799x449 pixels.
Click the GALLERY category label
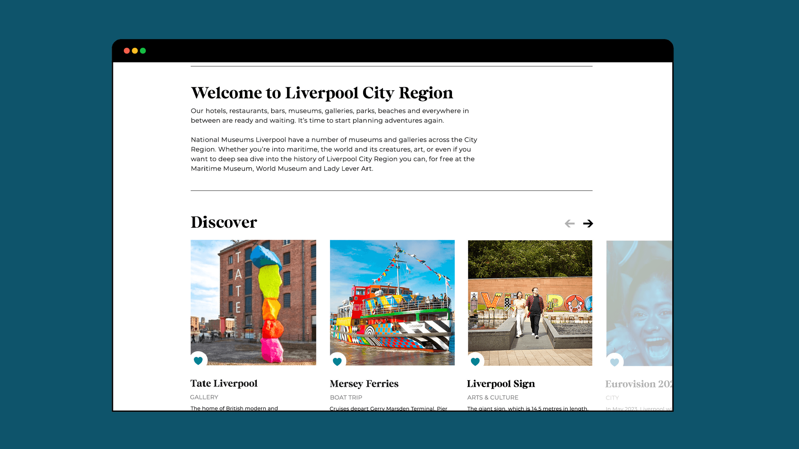tap(204, 397)
